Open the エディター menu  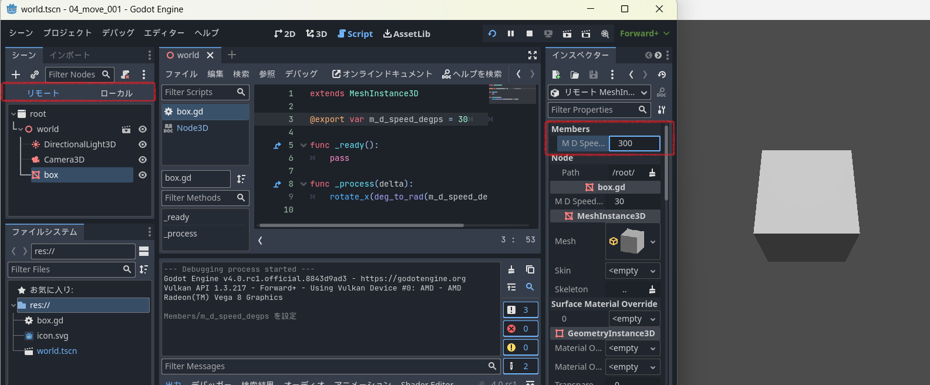[x=164, y=33]
